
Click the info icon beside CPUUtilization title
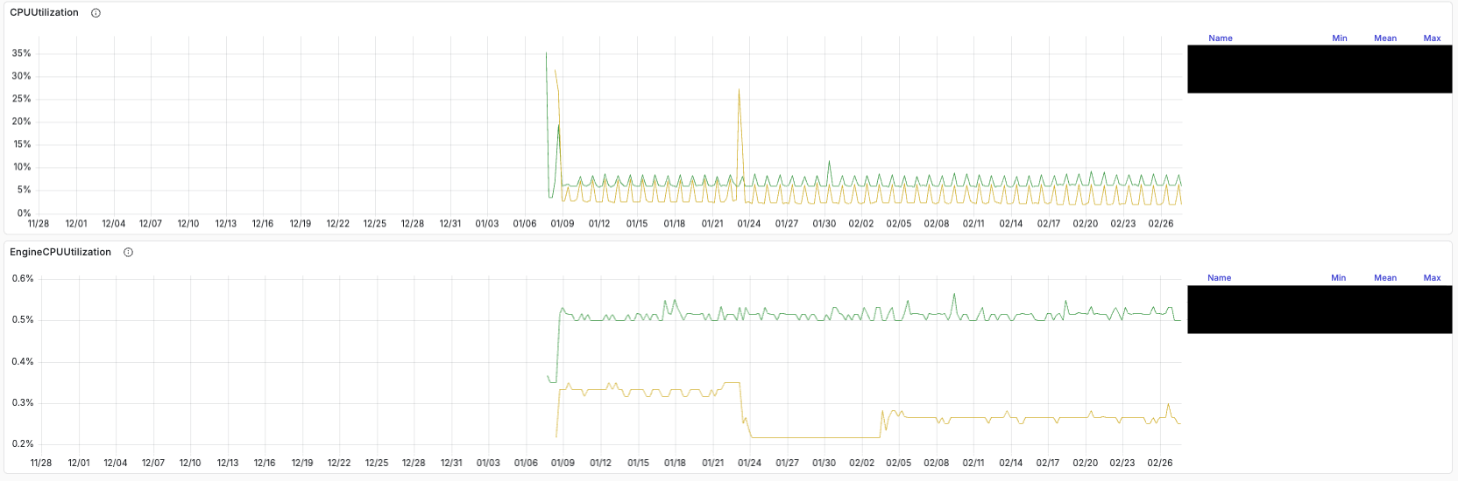coord(96,13)
